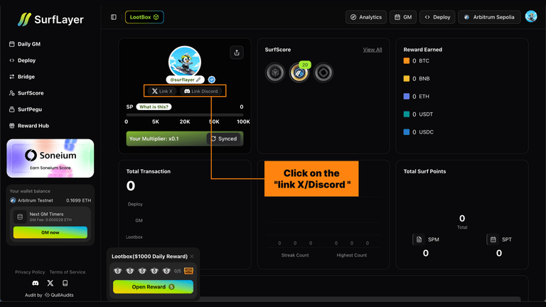Viewport: 546px width, 307px height.
Task: Click the verified badge next to username
Action: (x=211, y=80)
